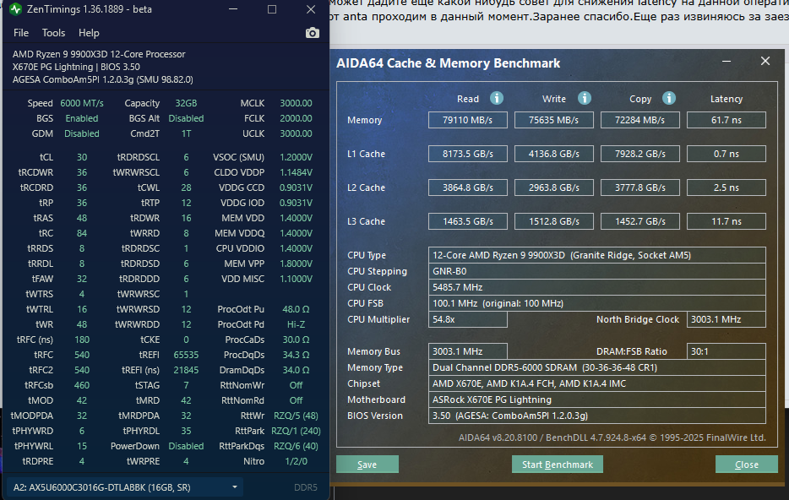Click L2 Cache Write value 2963.8 GB/s
The height and width of the screenshot is (500, 789).
(x=553, y=187)
